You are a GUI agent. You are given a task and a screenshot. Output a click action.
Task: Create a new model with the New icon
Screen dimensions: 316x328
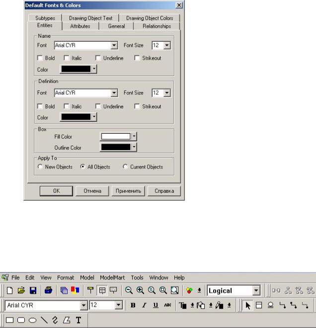click(x=9, y=290)
